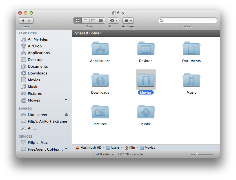Eject the FreeAgent GoFlex drive
236x180 pixels.
[x=66, y=149]
